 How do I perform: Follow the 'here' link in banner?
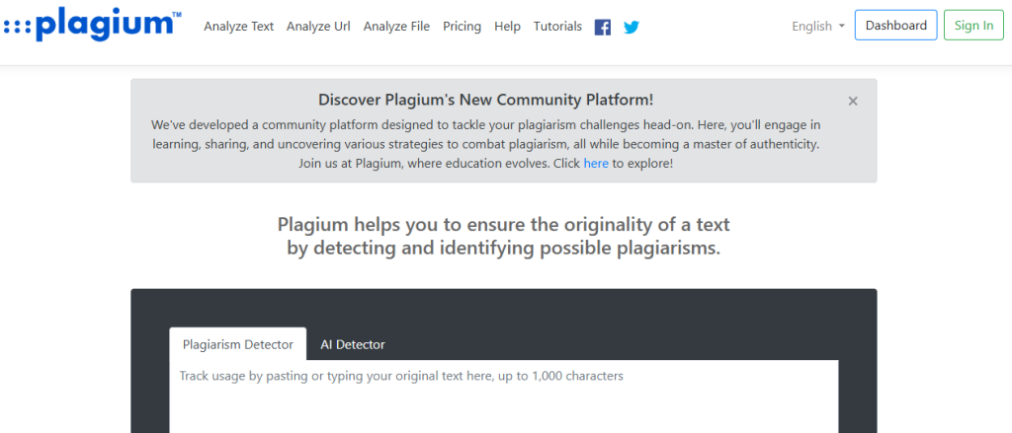596,163
